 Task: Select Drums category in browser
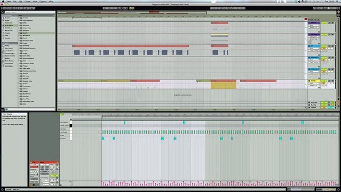click(7, 20)
